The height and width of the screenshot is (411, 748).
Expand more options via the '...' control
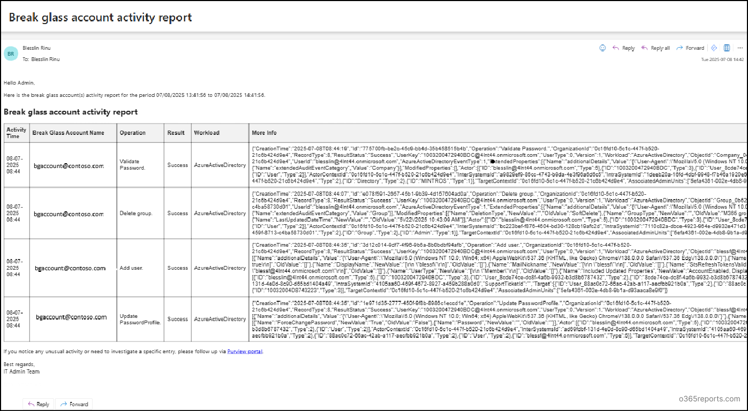click(x=740, y=48)
